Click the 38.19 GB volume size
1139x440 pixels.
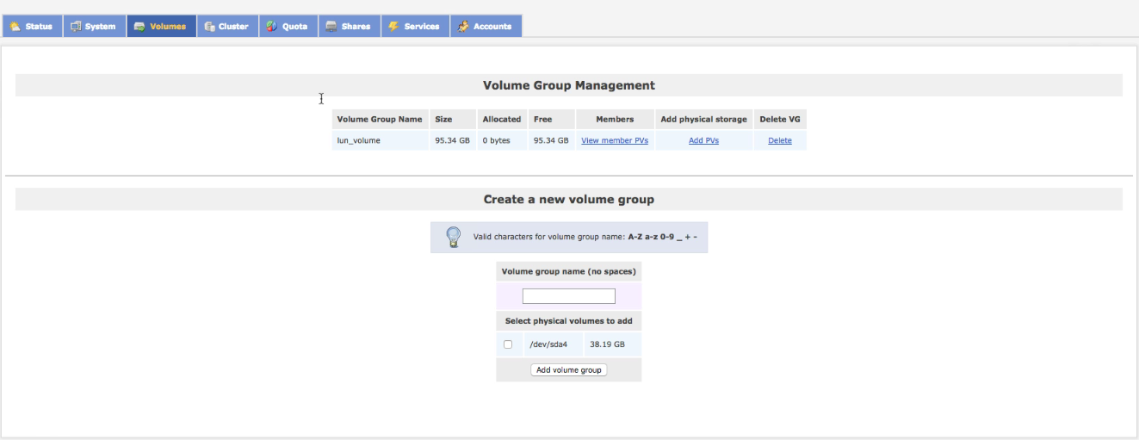[607, 344]
